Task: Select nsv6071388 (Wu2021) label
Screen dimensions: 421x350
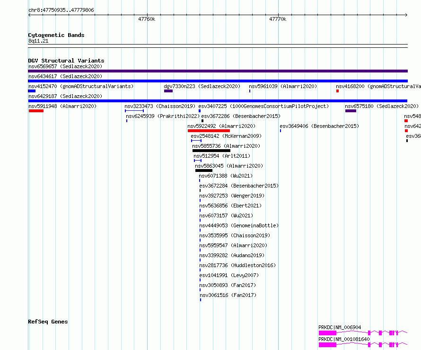Action: pos(226,176)
